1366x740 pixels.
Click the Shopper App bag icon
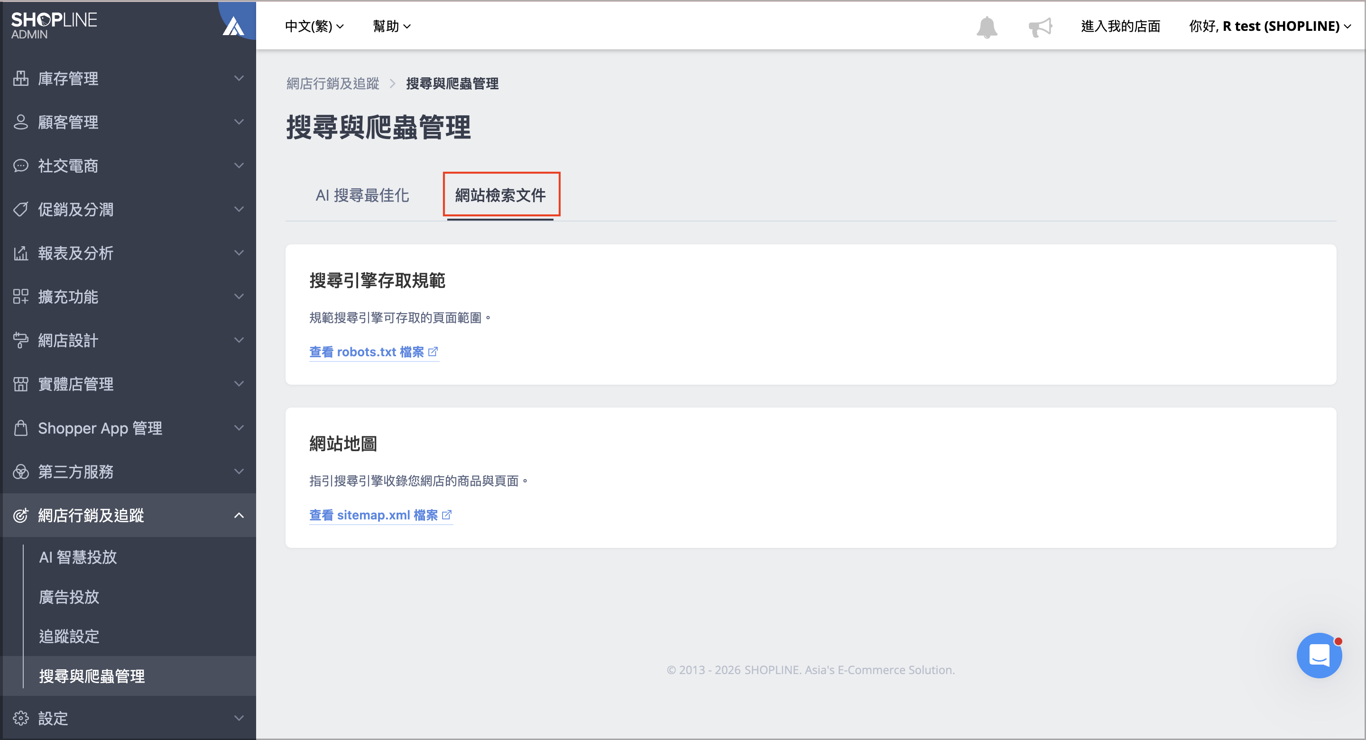[x=21, y=427]
